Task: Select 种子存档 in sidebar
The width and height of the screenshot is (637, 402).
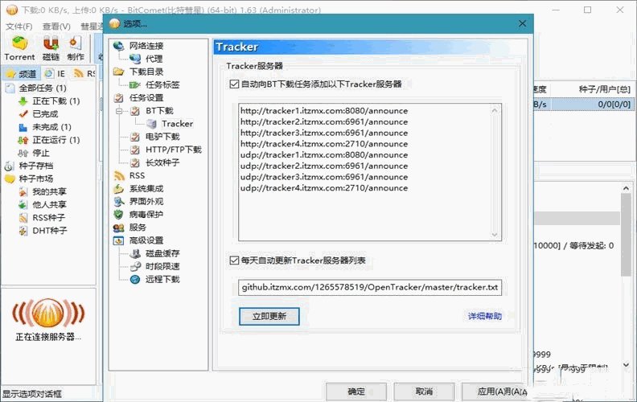Action: pyautogui.click(x=35, y=166)
